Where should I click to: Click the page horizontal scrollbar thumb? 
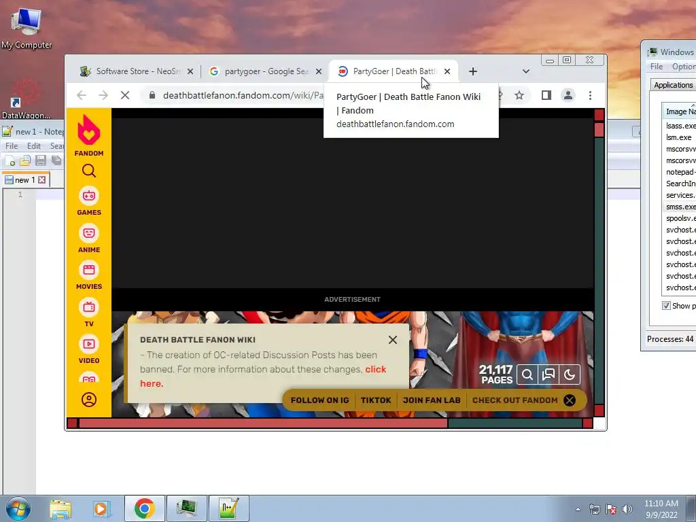(263, 423)
